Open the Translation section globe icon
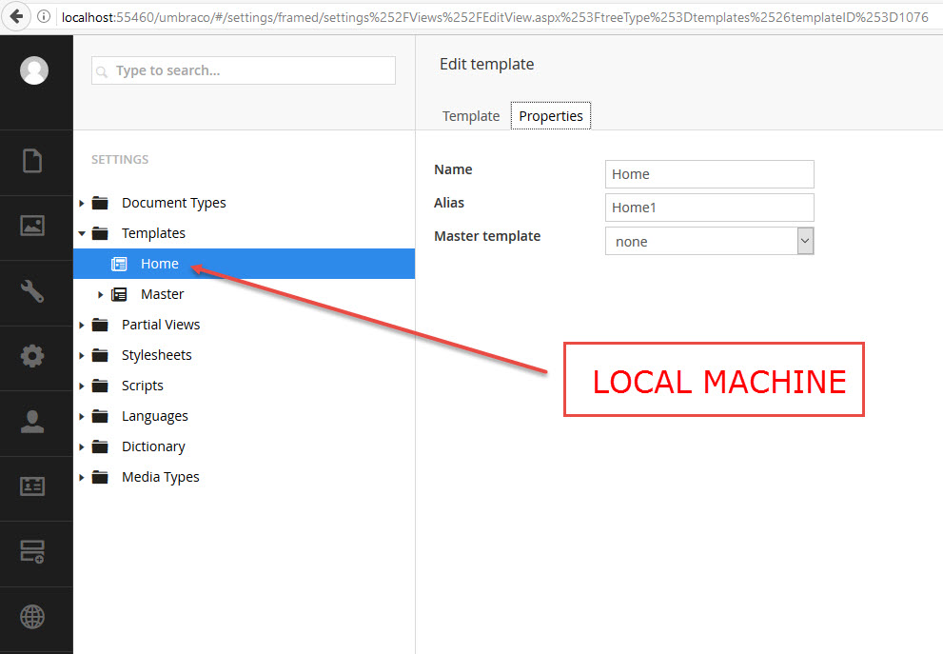The image size is (943, 654). (x=33, y=617)
